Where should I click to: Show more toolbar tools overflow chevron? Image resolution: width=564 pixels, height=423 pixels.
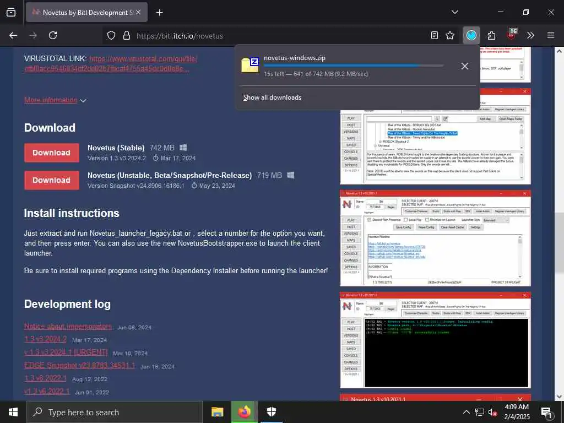click(x=530, y=36)
